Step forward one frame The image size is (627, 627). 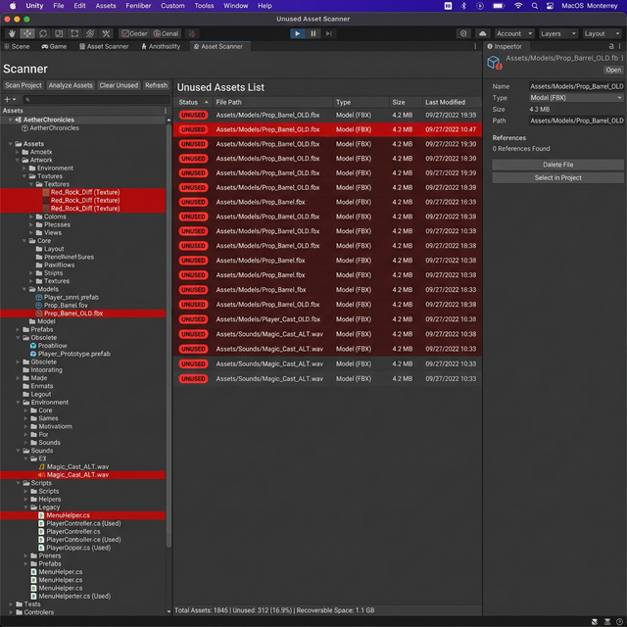coord(329,33)
